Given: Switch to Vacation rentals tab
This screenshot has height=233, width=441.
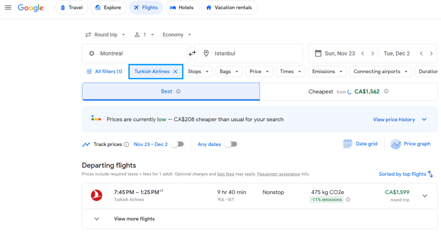Looking at the screenshot, I should (x=229, y=8).
